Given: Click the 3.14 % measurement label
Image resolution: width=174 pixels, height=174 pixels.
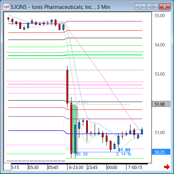Looking at the screenshot, I should [x=124, y=154].
